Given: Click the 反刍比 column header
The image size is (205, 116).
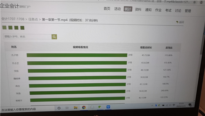Looking at the screenshot, I should [x=169, y=48].
